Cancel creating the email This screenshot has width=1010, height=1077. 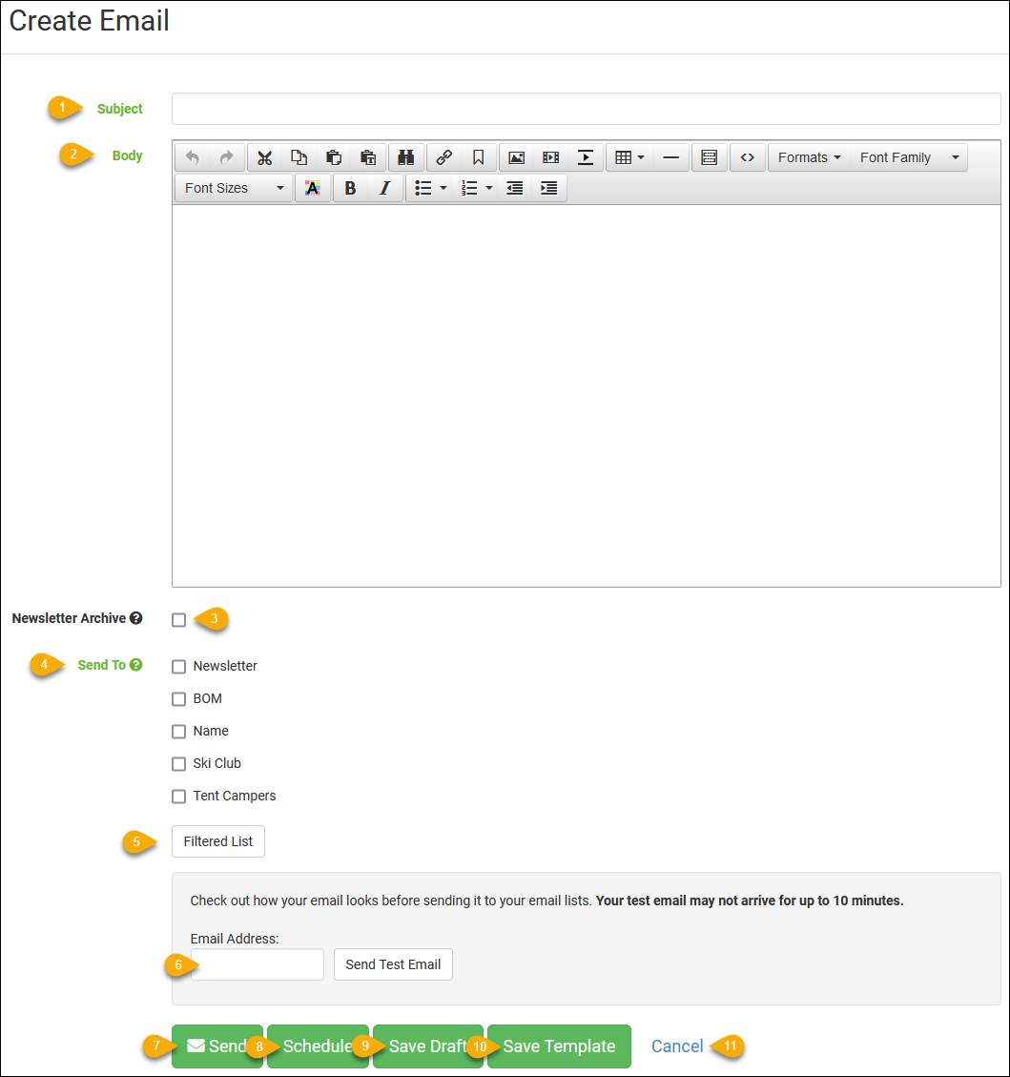pyautogui.click(x=677, y=1046)
